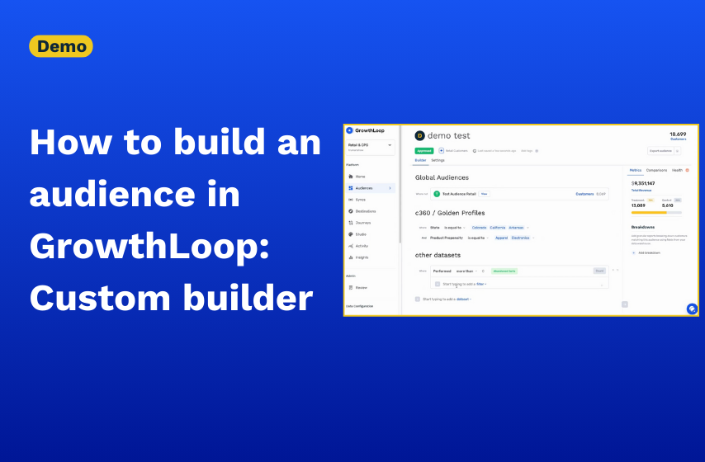Switch to the Builder tab
The image size is (705, 462).
coord(420,160)
